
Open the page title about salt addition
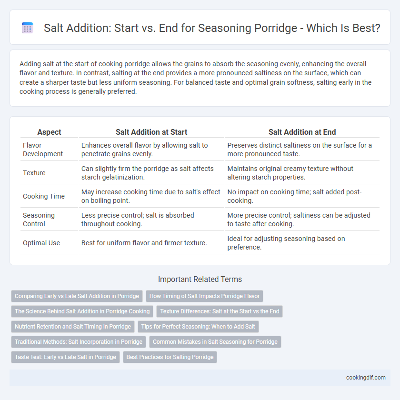pos(212,28)
